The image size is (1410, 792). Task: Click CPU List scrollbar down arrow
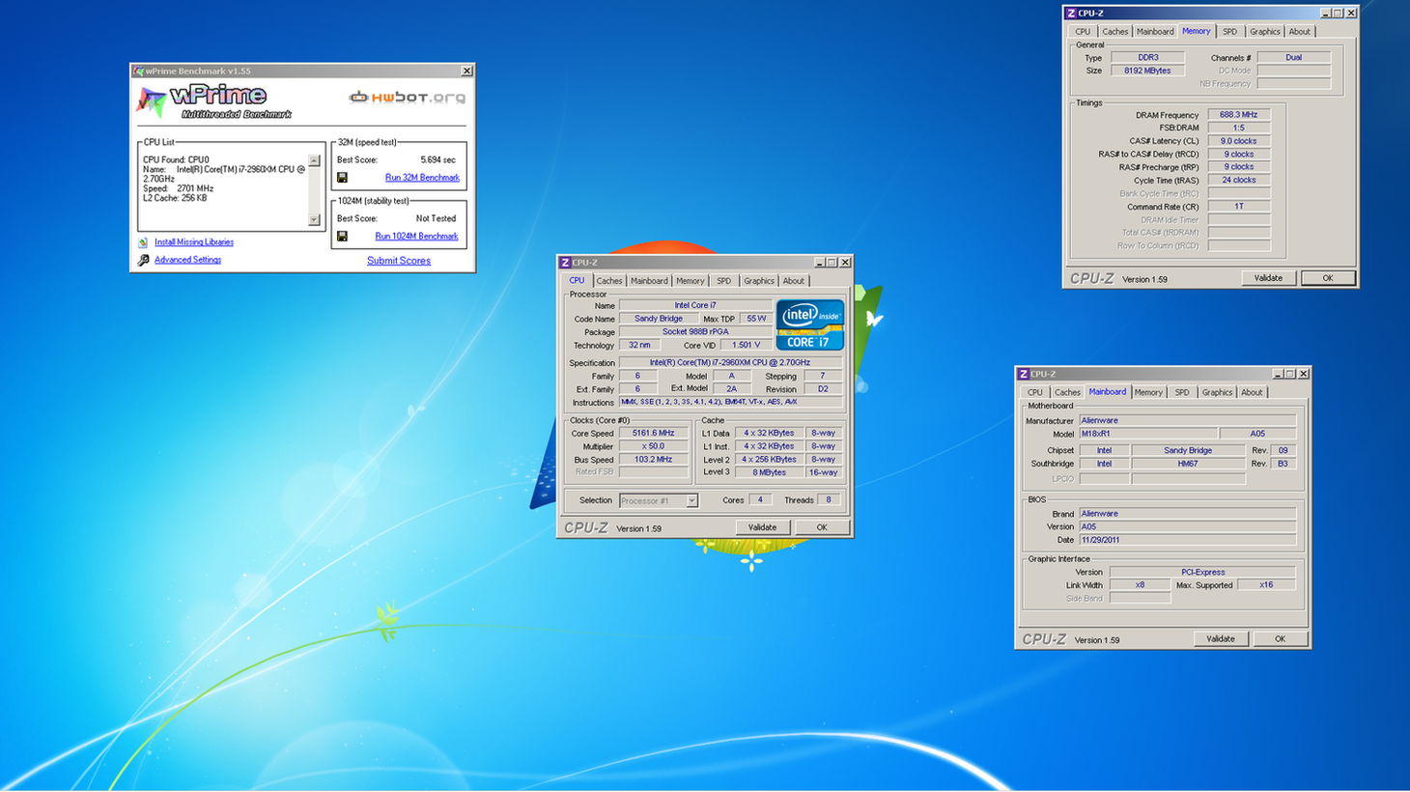(x=314, y=220)
